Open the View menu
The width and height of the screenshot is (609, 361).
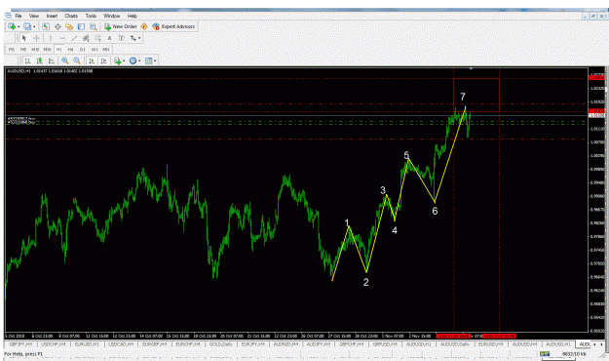pyautogui.click(x=34, y=16)
